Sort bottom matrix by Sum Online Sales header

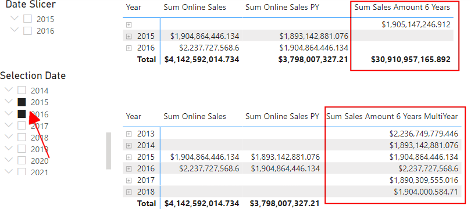point(195,116)
